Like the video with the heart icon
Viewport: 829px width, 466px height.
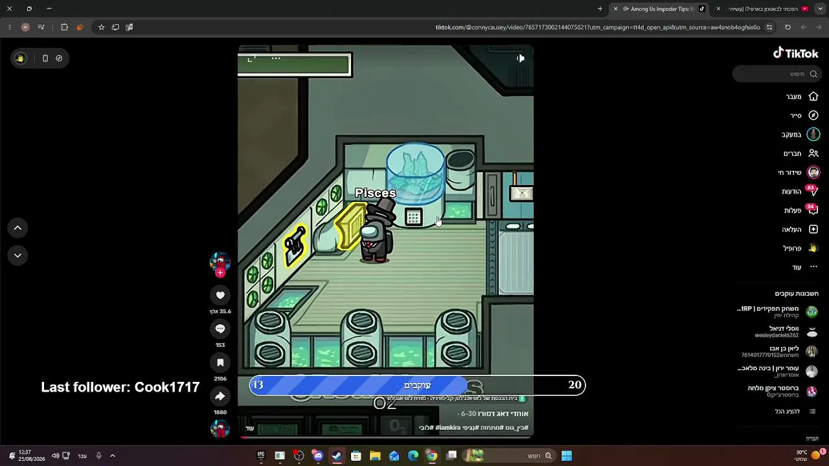coord(220,295)
